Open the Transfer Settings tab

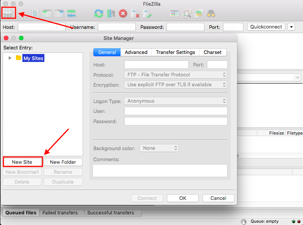(x=176, y=52)
